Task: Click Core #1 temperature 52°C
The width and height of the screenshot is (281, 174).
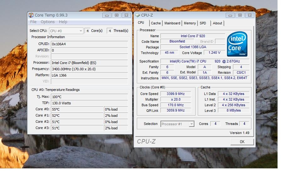Action: point(77,116)
